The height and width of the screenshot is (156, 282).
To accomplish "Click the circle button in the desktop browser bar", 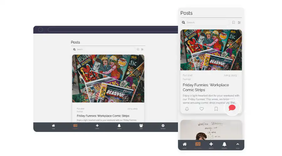I will pyautogui.click(x=40, y=30).
